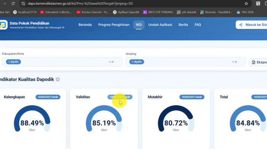Open the Konten channel YouTube bookmark
This screenshot has width=267, height=152.
pyautogui.click(x=93, y=12)
